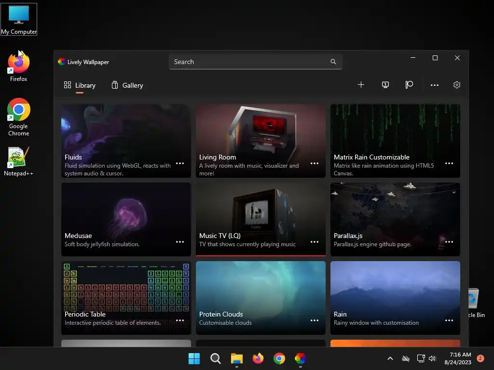Select the My Computer desktop icon

click(x=19, y=19)
